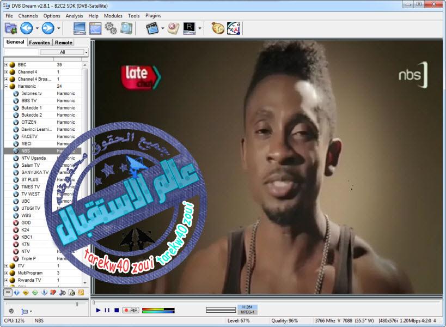Image resolution: width=446 pixels, height=327 pixels.
Task: Open dropdown arrow beside R monitor icon
Action: coord(200,28)
